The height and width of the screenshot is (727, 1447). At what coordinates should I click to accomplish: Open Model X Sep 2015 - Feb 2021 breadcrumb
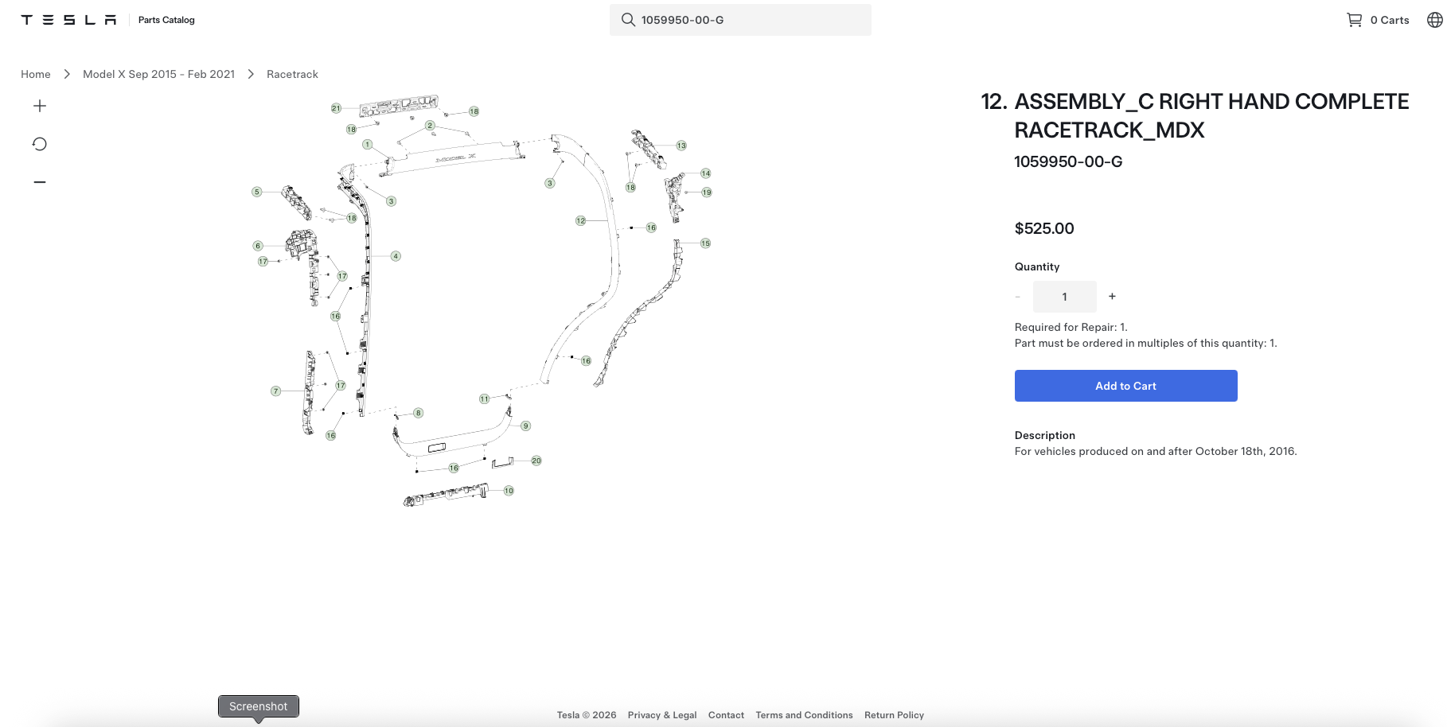pos(159,74)
